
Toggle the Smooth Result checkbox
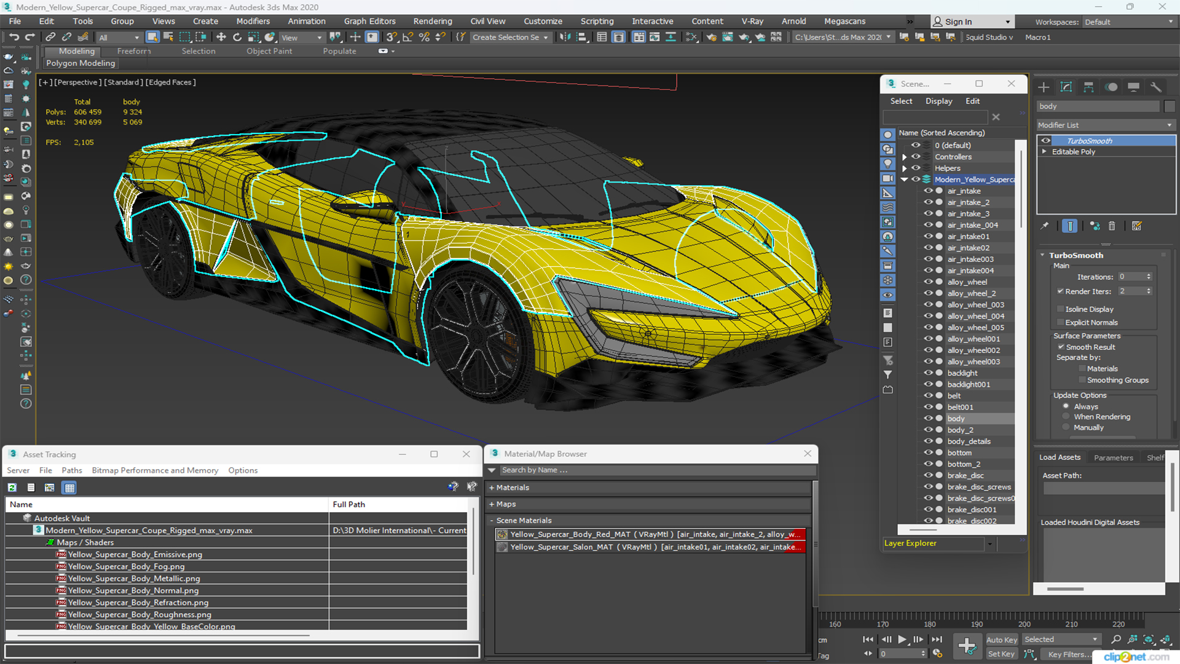[1061, 347]
